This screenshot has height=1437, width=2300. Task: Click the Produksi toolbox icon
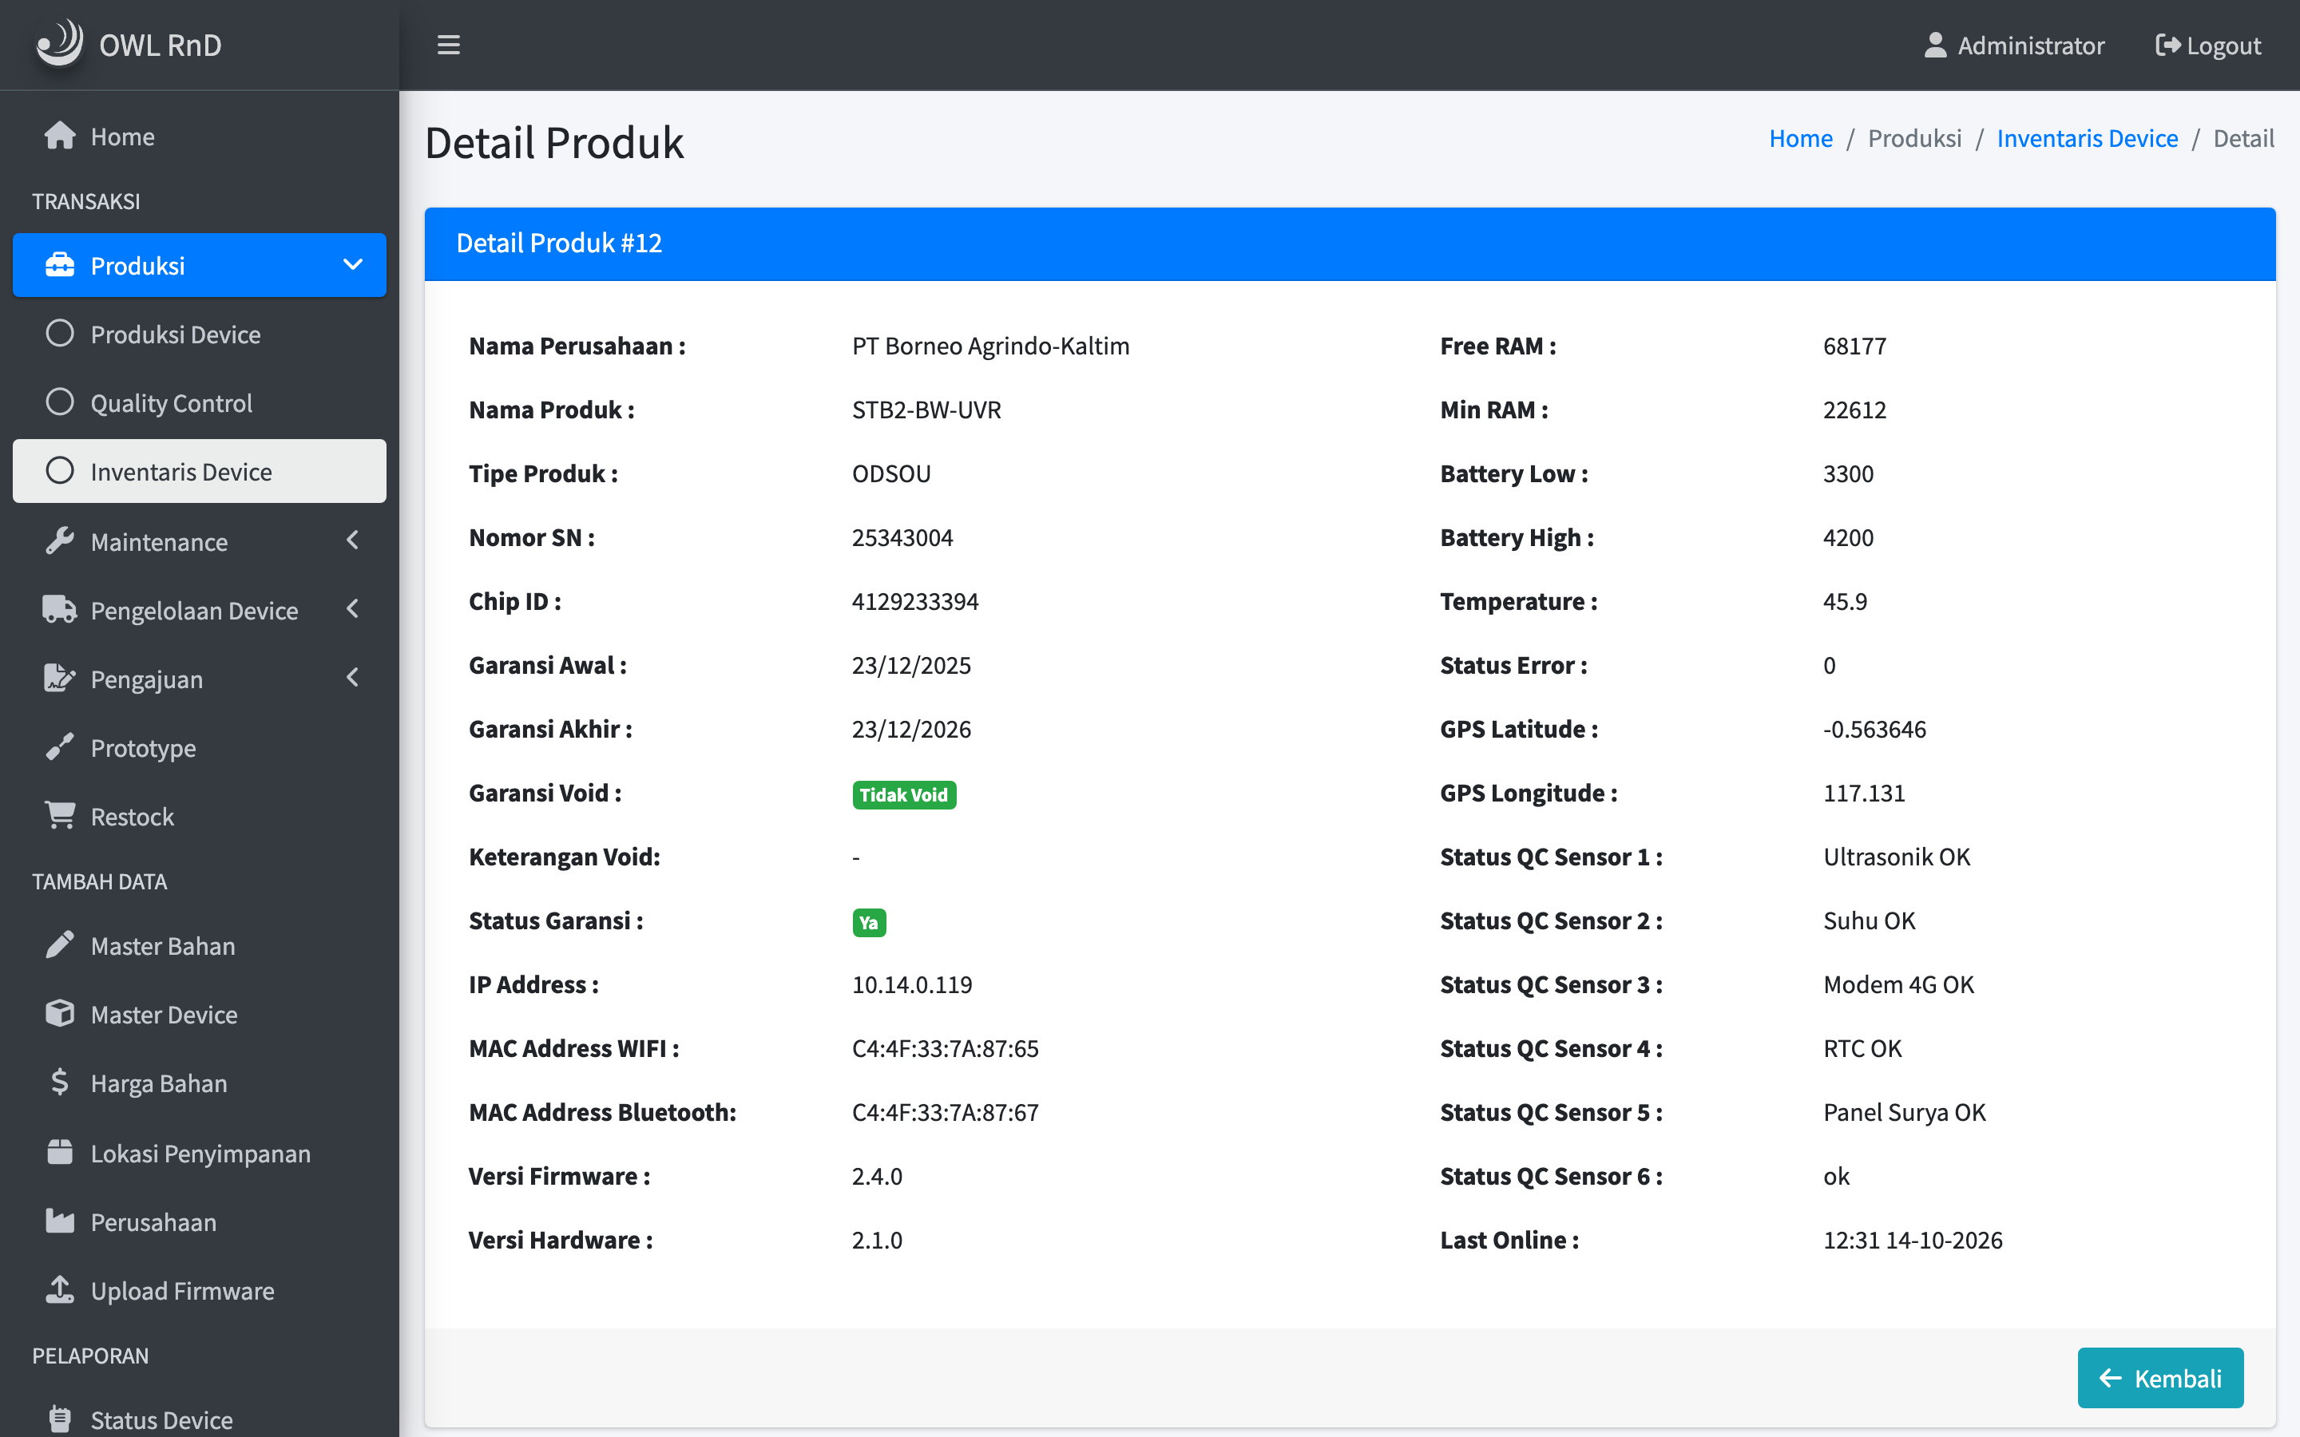(60, 265)
